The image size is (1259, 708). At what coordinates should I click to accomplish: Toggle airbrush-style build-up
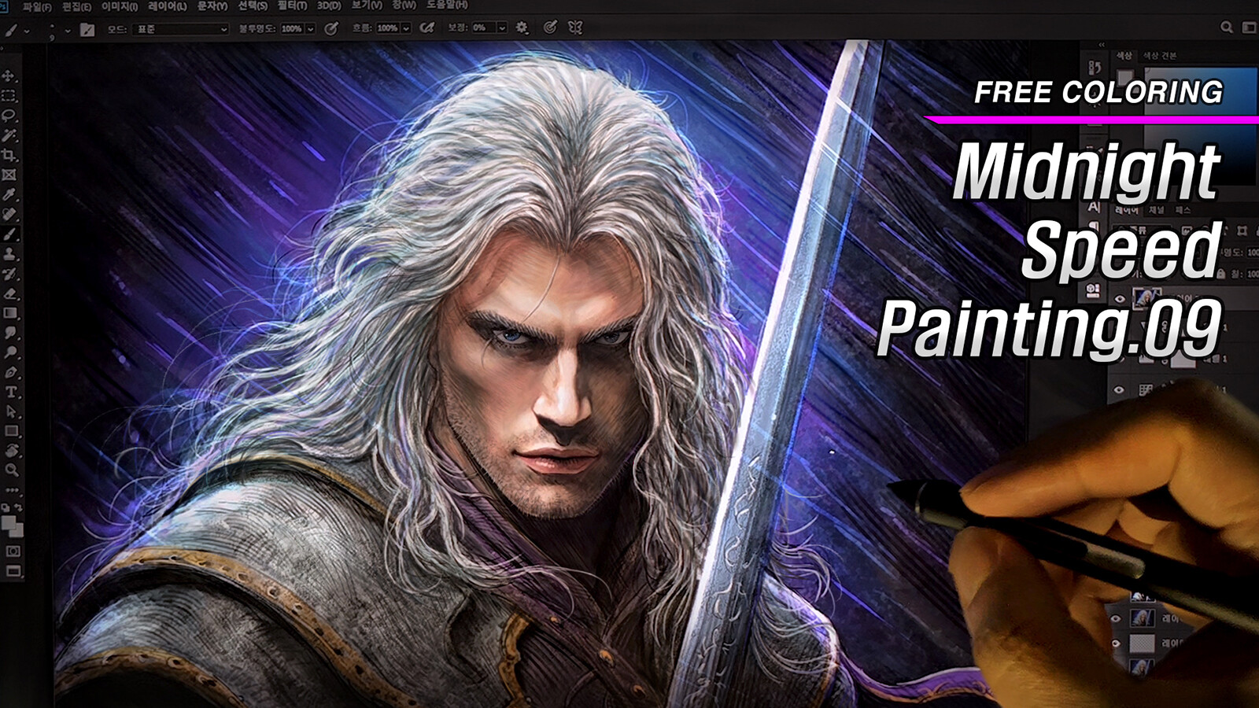click(427, 28)
